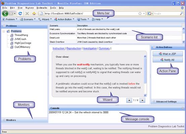The width and height of the screenshot is (186, 134).
Task: Collapse the Problems panel header
Action: click(4, 26)
